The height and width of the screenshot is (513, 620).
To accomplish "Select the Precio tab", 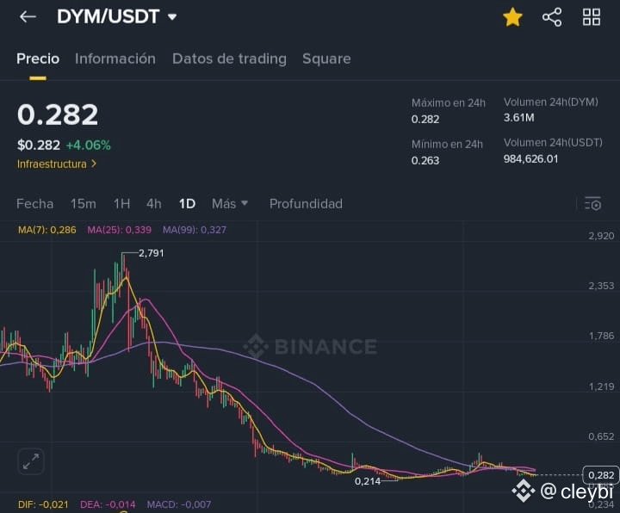I will click(x=38, y=59).
